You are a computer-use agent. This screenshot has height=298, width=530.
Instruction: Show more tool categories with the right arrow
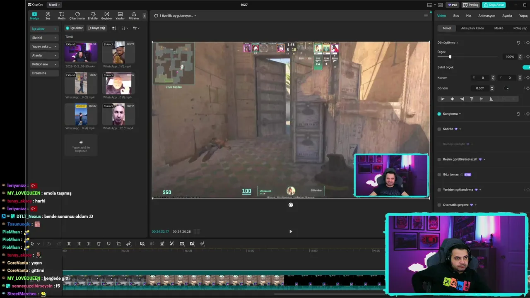click(x=144, y=16)
